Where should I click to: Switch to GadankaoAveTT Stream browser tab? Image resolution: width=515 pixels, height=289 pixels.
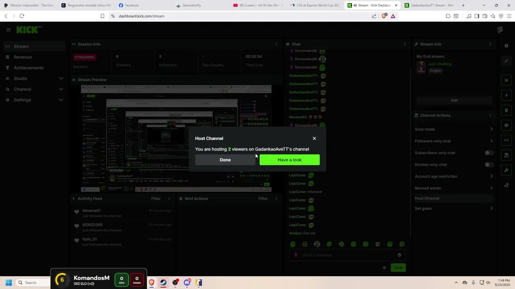(429, 5)
